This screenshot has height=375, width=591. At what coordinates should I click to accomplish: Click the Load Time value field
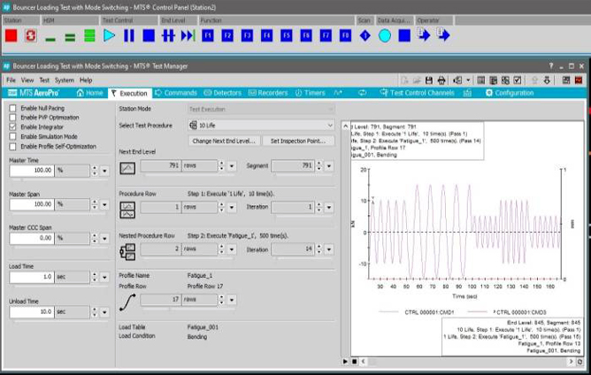click(33, 277)
